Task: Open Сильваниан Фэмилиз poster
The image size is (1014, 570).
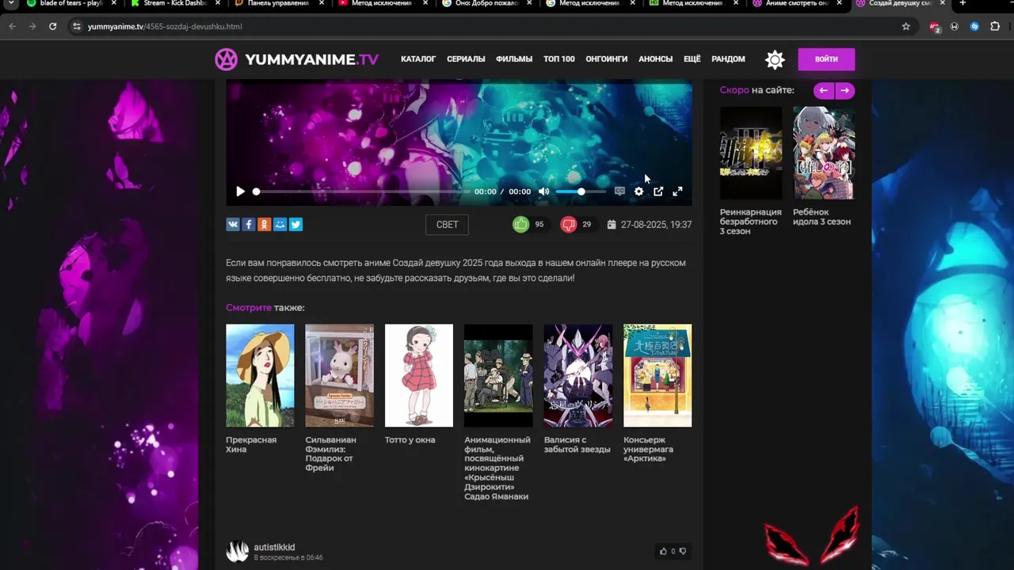Action: (x=339, y=375)
